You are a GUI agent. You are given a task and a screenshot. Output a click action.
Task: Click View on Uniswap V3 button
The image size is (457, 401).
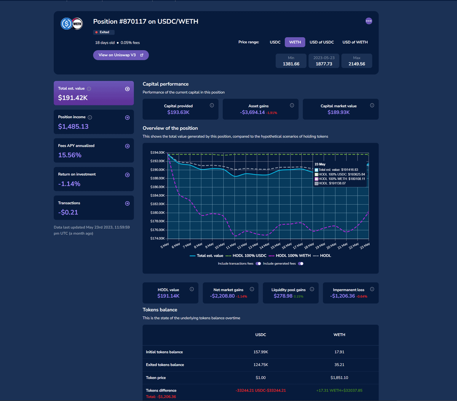click(121, 55)
